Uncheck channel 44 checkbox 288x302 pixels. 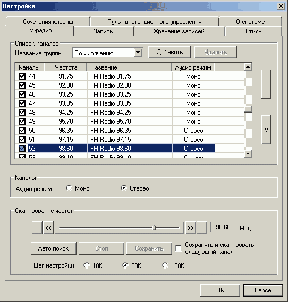[22, 76]
